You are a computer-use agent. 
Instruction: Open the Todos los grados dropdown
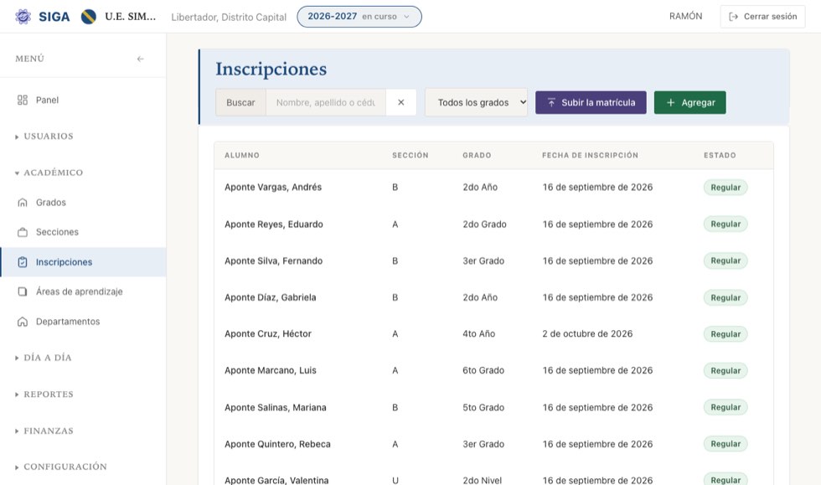click(x=476, y=102)
